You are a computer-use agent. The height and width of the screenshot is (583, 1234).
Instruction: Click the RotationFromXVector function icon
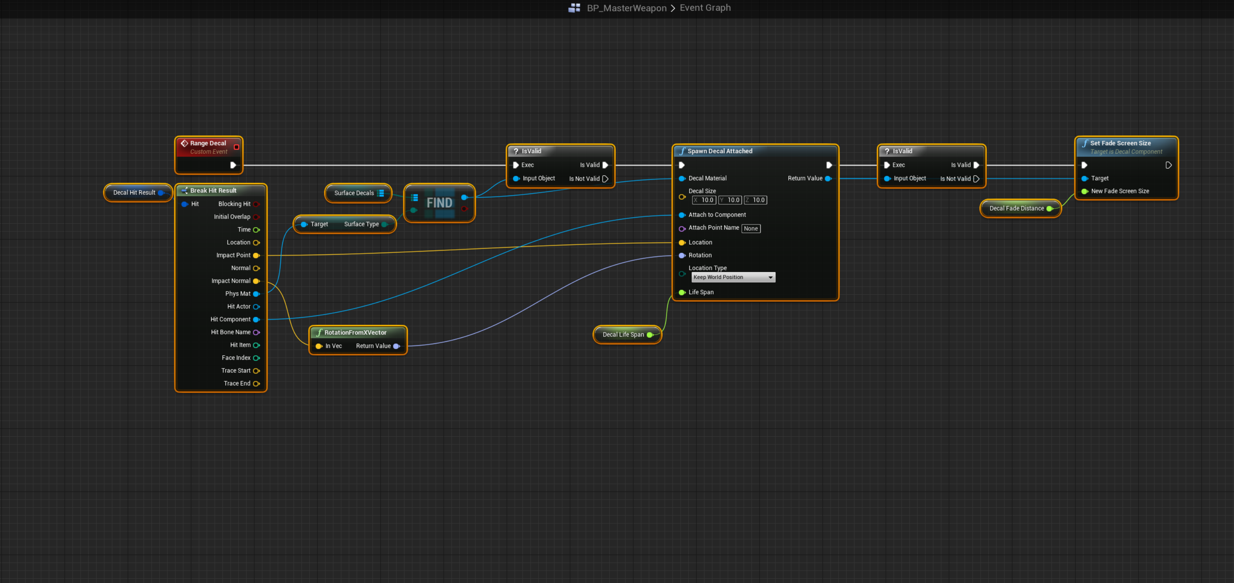tap(319, 333)
